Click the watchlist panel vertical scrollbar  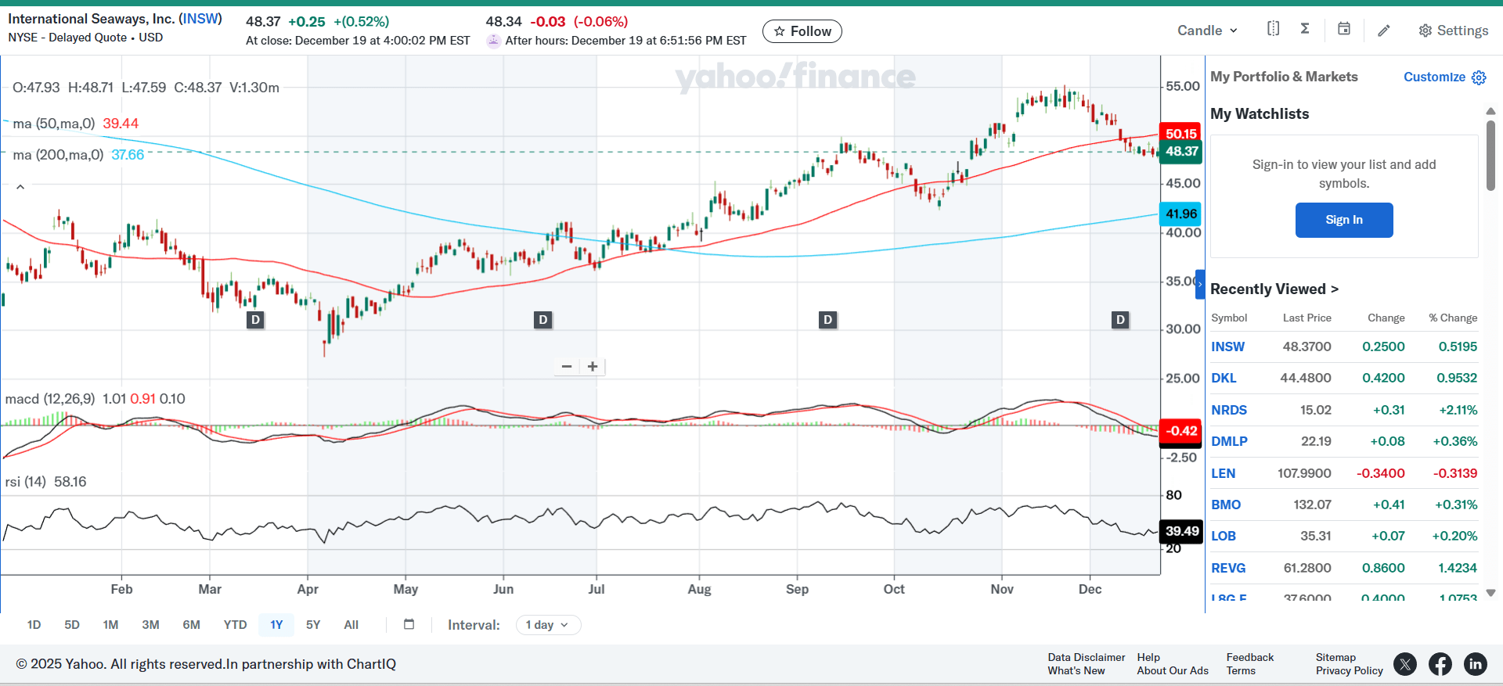[x=1490, y=156]
